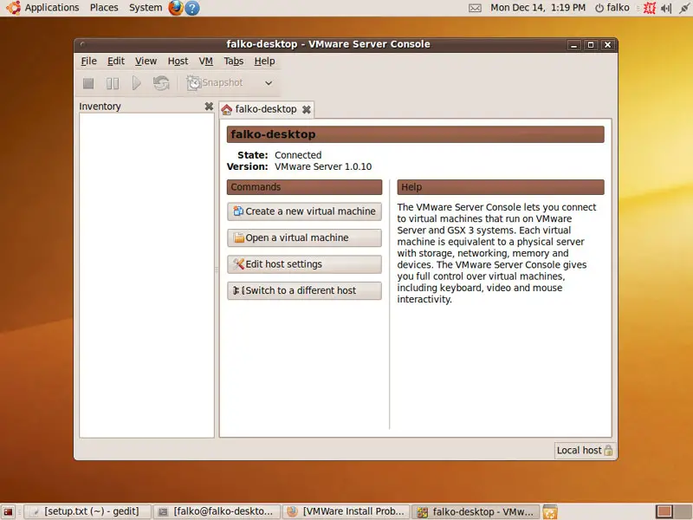Open the blue Help icon in panel
This screenshot has height=520, width=693.
pos(191,8)
